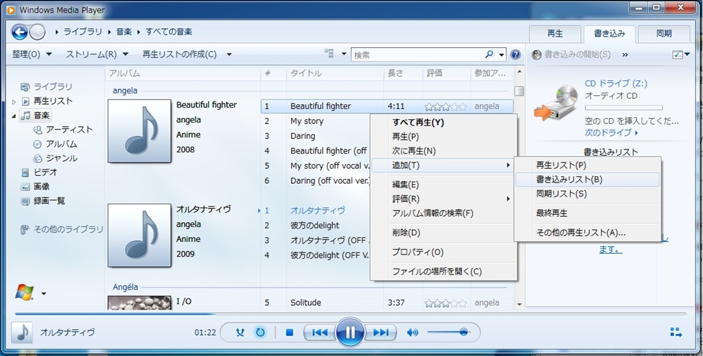Toggle shuffle playback

point(240,332)
